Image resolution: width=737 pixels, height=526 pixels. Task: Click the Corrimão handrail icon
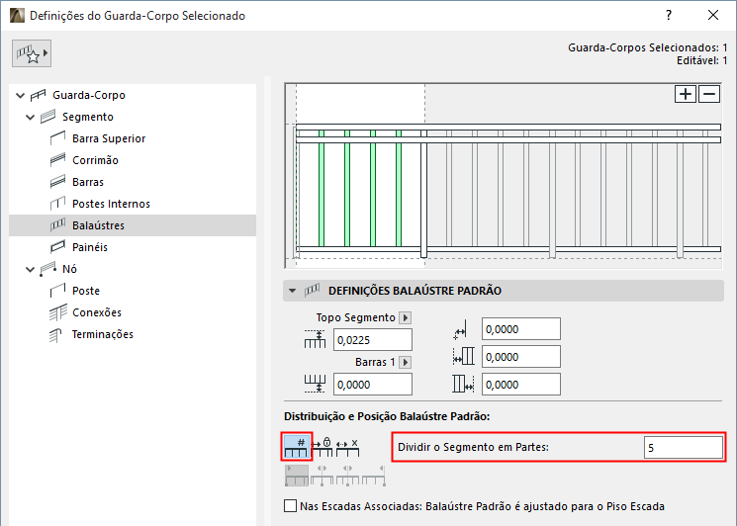[x=57, y=160]
